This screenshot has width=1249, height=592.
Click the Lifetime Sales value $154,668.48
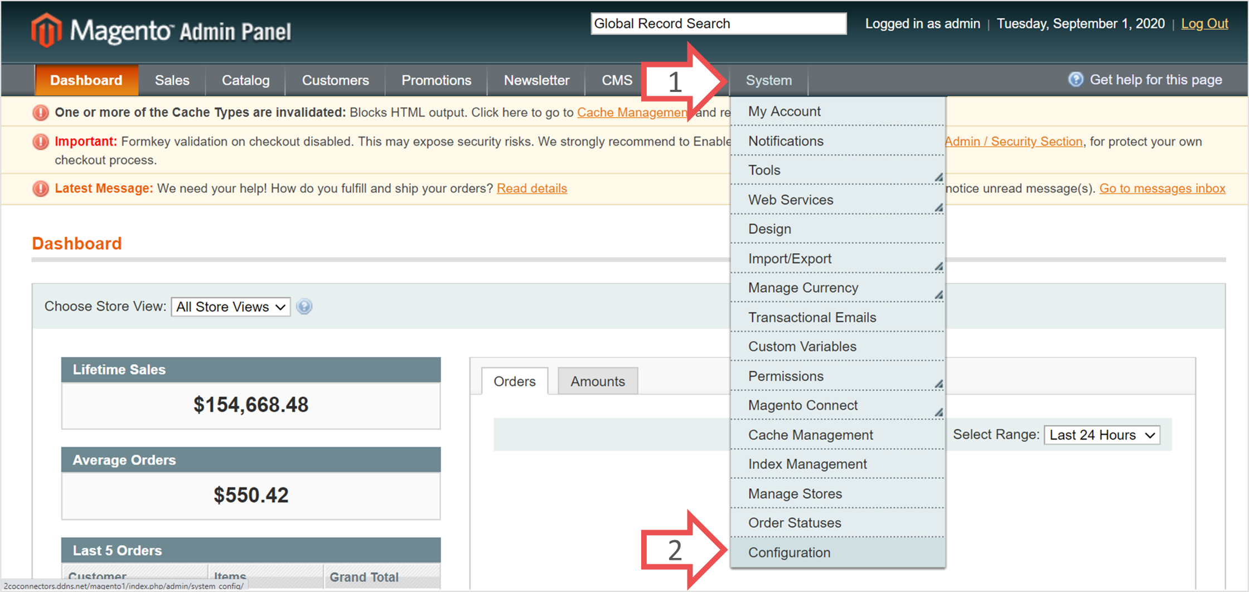click(251, 405)
